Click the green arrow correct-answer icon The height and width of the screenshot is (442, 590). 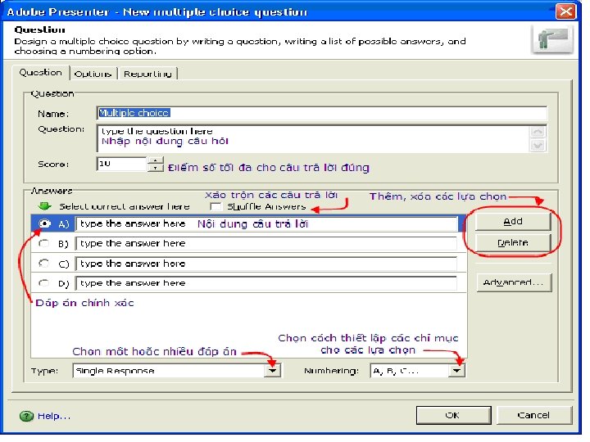[x=45, y=206]
